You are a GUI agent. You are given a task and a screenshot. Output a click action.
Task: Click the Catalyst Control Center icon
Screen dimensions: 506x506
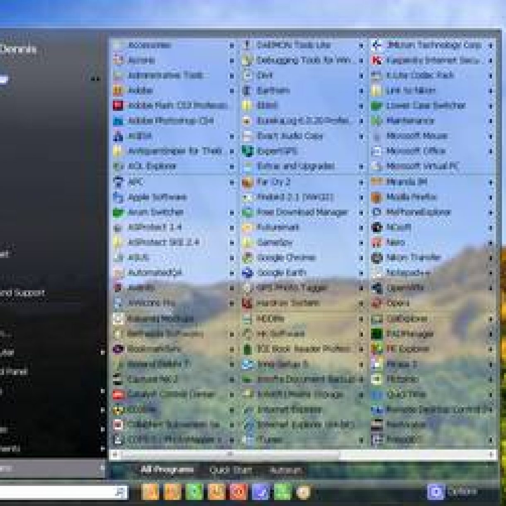click(118, 394)
